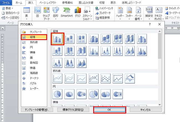
Task: Click 標準グラフに設定 set default chart button
Action: [x=73, y=110]
